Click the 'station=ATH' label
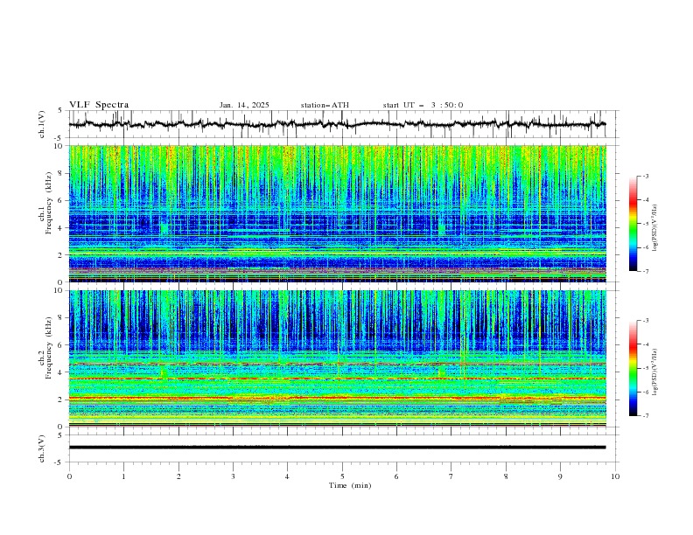 click(x=325, y=105)
